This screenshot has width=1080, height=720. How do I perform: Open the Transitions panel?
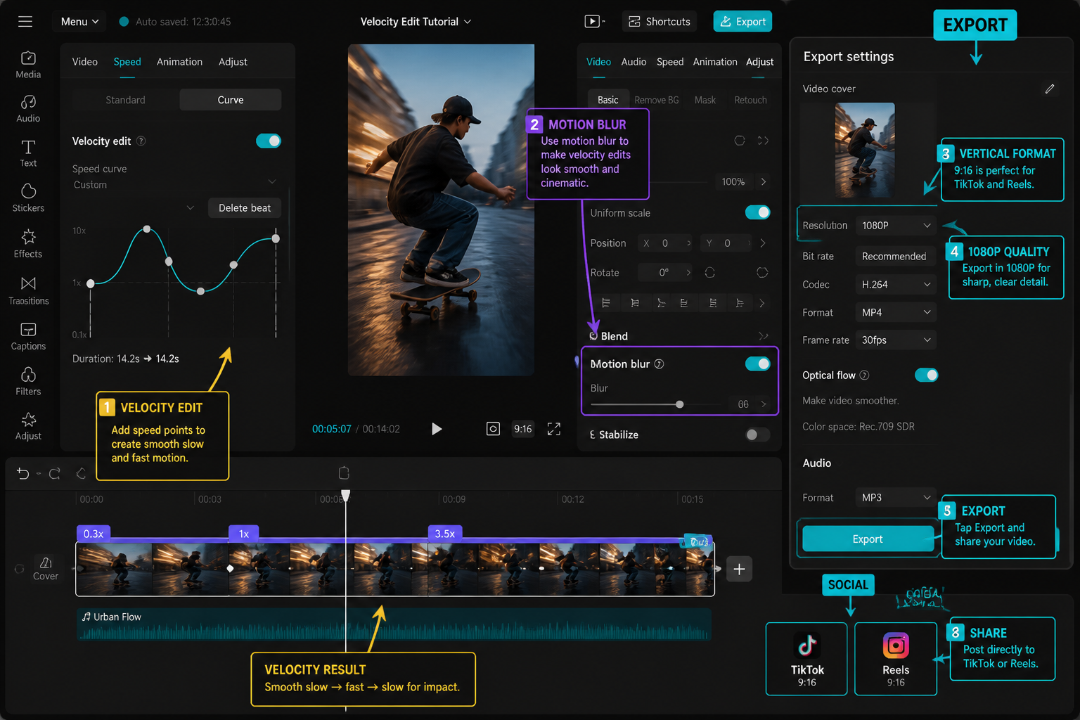pyautogui.click(x=28, y=290)
